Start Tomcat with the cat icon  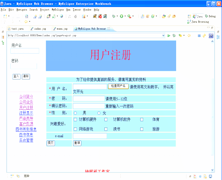(95, 16)
